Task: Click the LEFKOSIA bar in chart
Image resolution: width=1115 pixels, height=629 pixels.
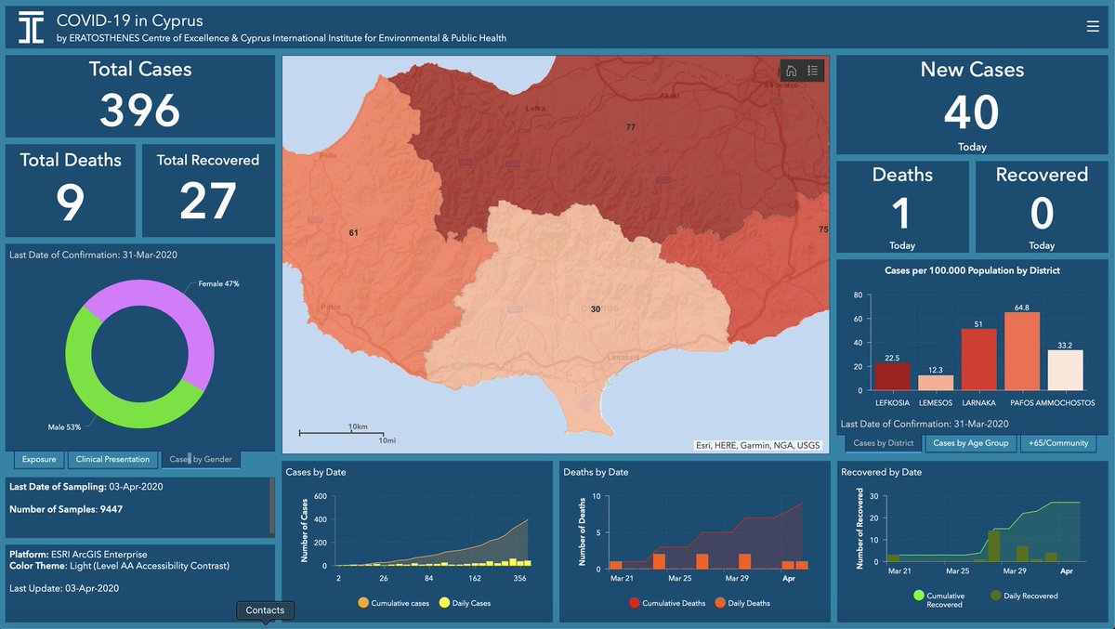Action: click(893, 375)
